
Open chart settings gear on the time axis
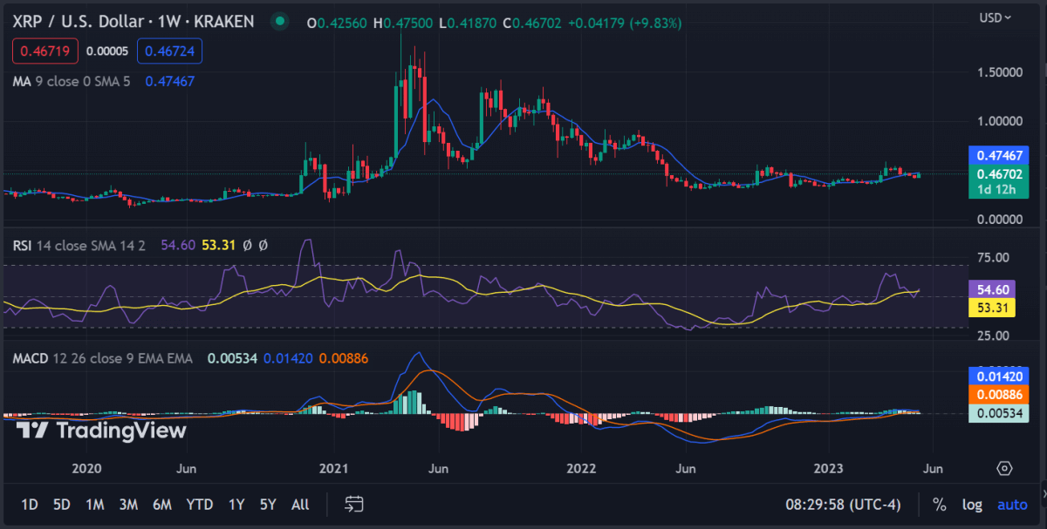point(1004,469)
